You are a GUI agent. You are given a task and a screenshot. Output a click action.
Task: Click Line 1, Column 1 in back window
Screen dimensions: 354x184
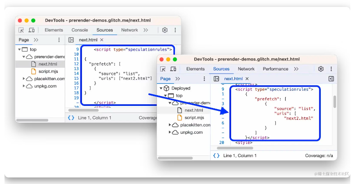(x=94, y=118)
